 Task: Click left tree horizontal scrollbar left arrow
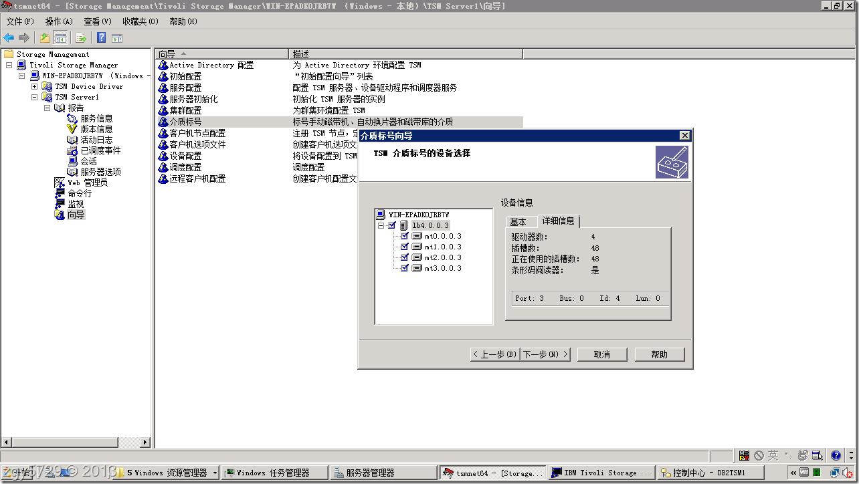pos(7,443)
